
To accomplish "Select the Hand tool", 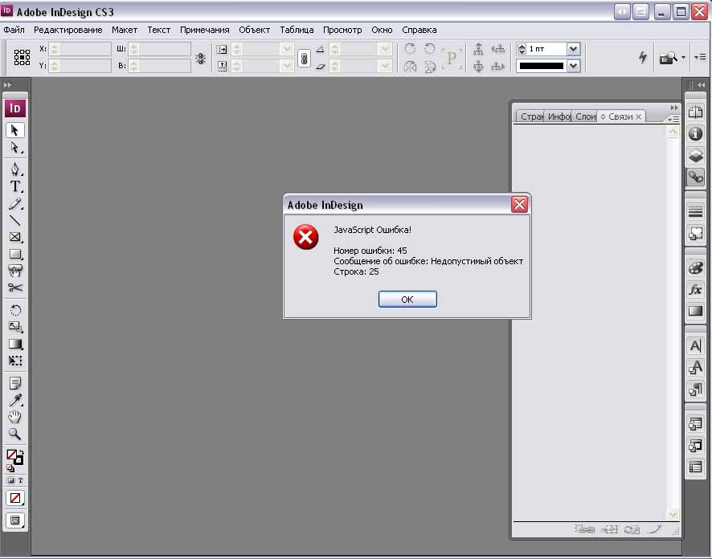I will coord(15,417).
